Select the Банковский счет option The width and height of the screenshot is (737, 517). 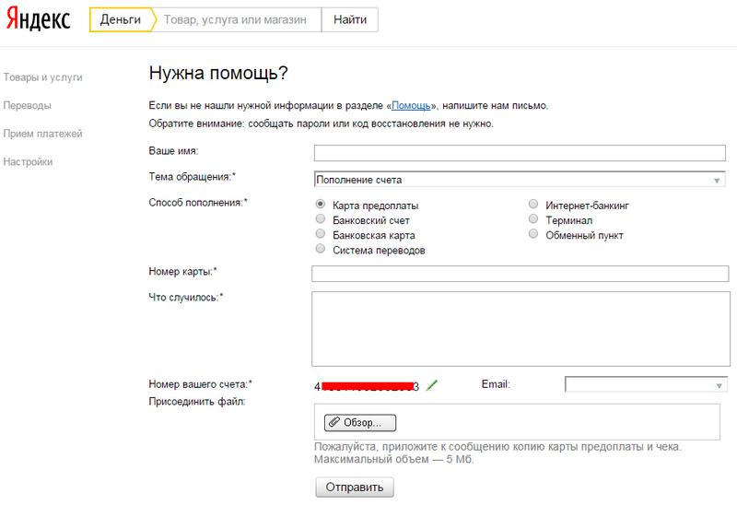pos(320,219)
